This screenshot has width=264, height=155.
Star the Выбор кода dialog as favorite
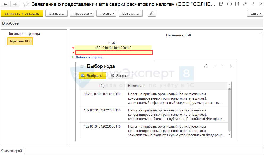click(x=82, y=66)
